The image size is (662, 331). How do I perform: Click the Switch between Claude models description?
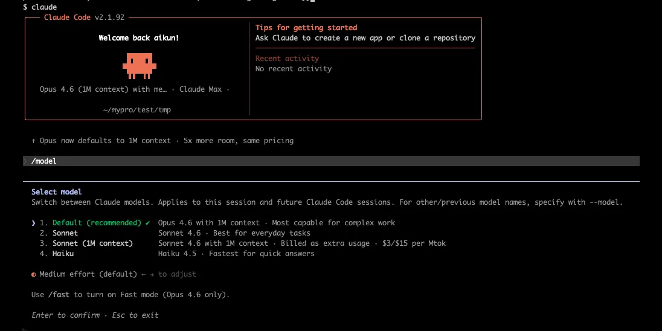(x=327, y=202)
